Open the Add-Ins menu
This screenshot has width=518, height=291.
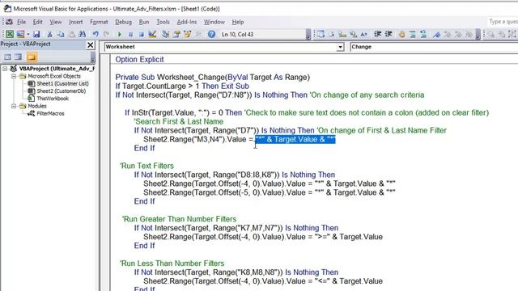pos(187,22)
